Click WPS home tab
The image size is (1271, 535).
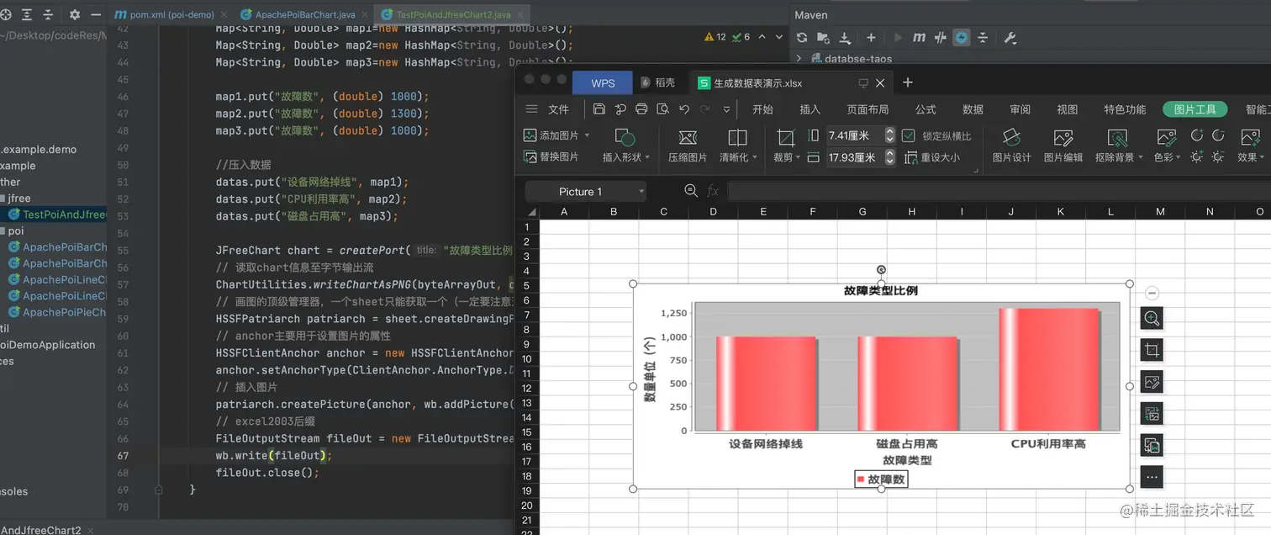tap(603, 83)
